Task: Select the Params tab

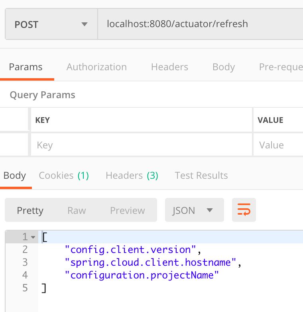Action: [x=26, y=67]
